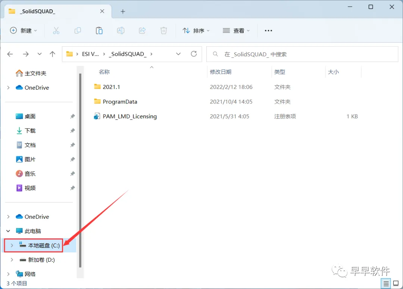
Task: Select the ProgramData folder name
Action: click(x=120, y=102)
